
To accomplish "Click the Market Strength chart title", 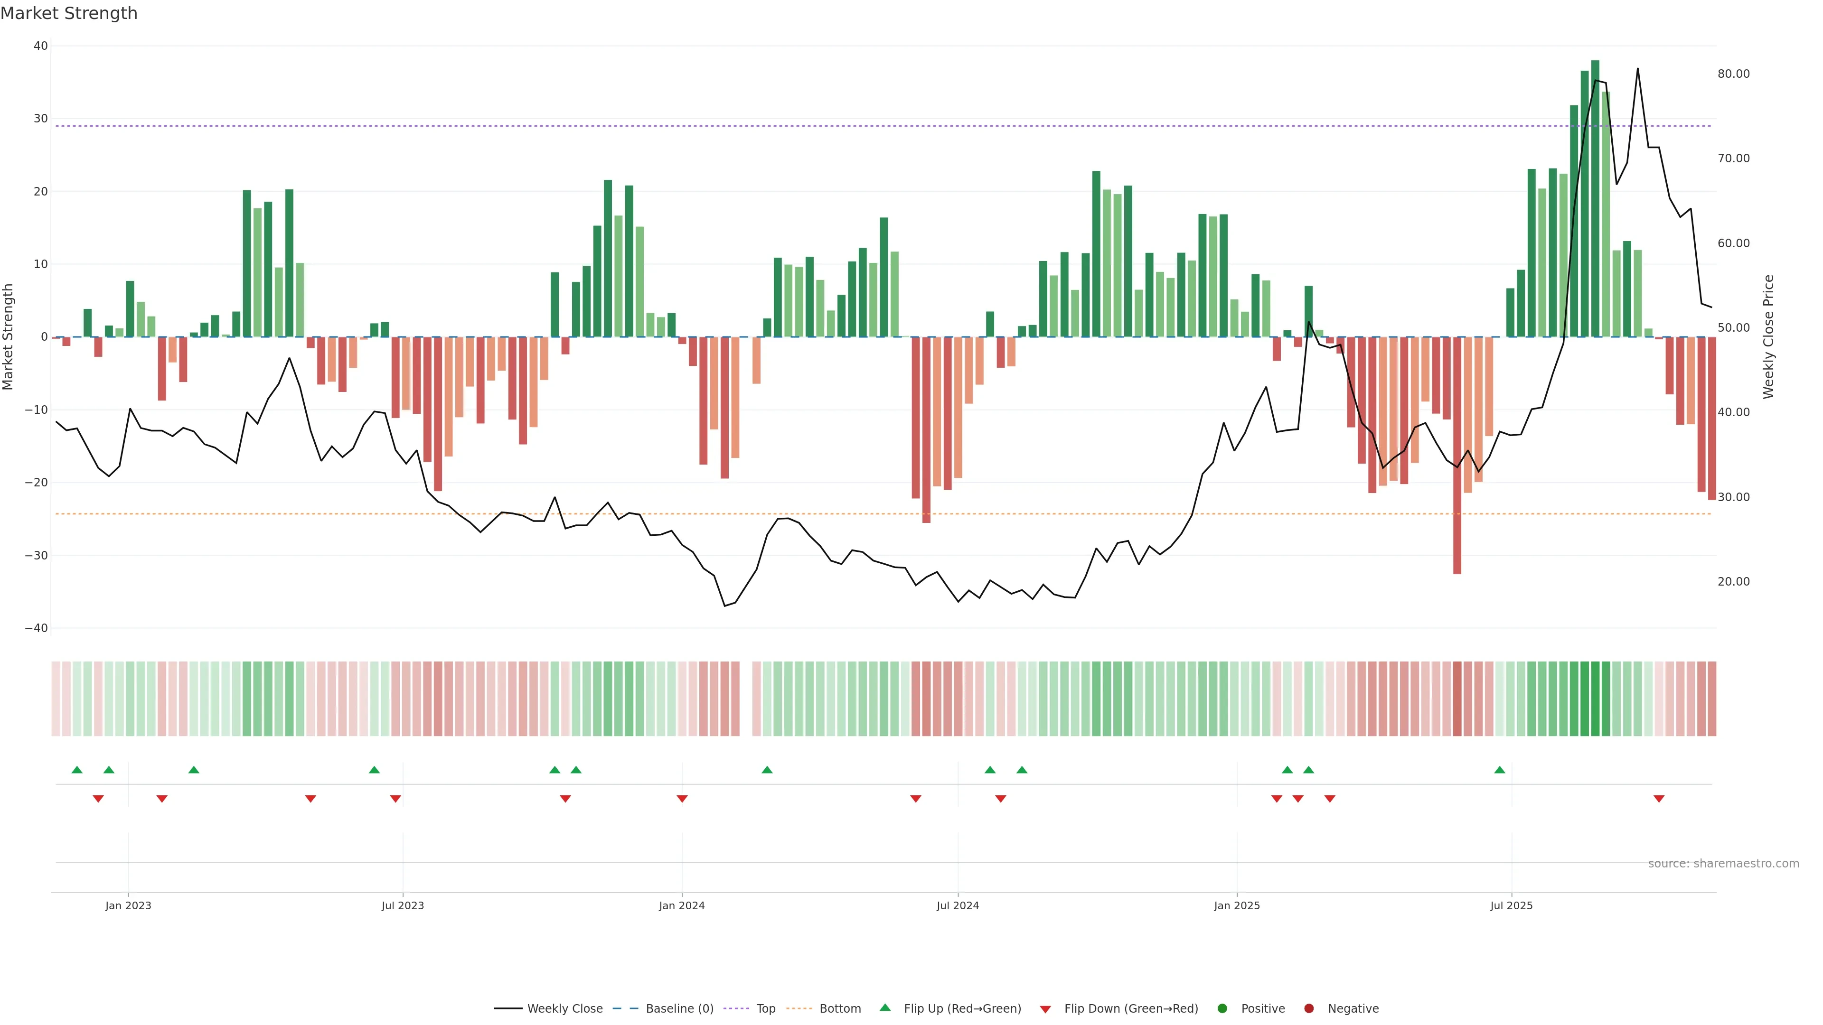I will (69, 13).
